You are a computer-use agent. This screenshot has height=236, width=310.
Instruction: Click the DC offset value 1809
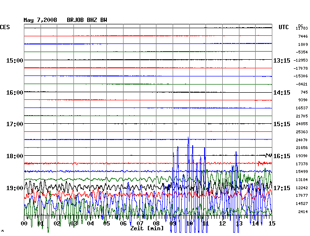click(303, 44)
